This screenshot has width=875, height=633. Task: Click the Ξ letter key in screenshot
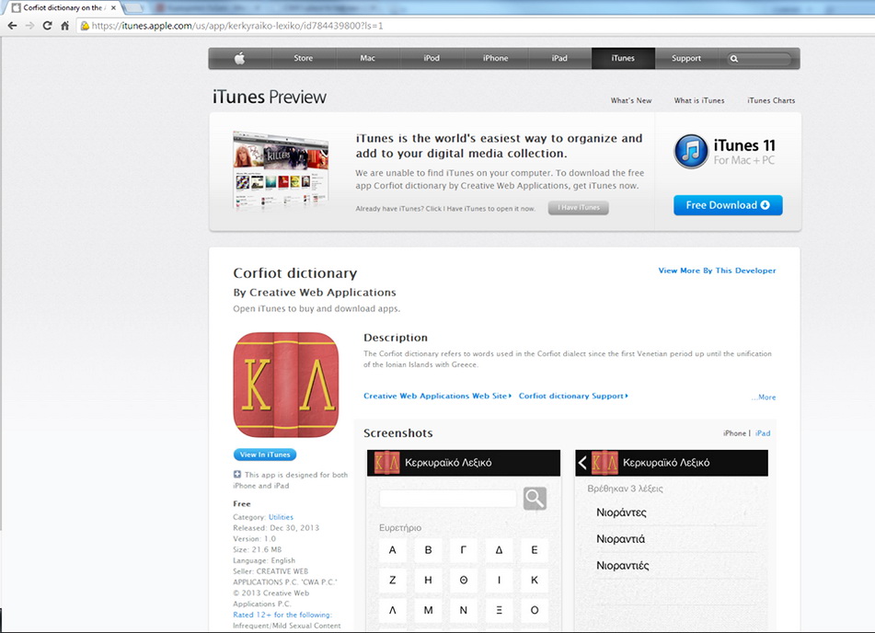click(x=499, y=610)
